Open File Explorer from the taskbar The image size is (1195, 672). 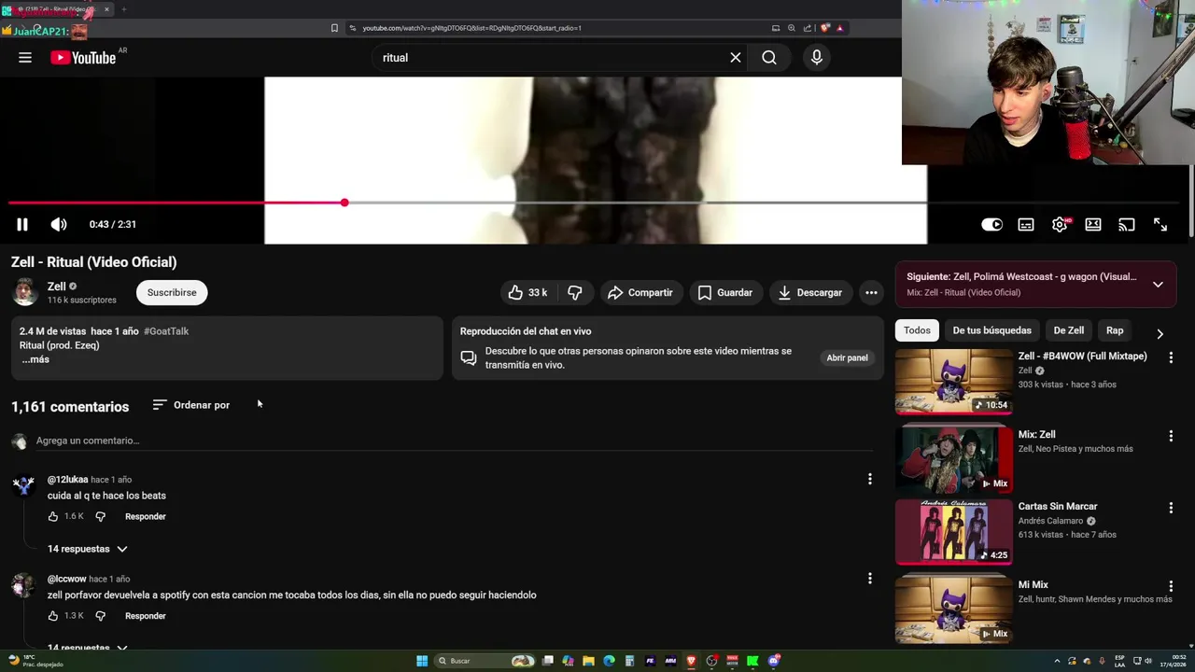(x=588, y=661)
